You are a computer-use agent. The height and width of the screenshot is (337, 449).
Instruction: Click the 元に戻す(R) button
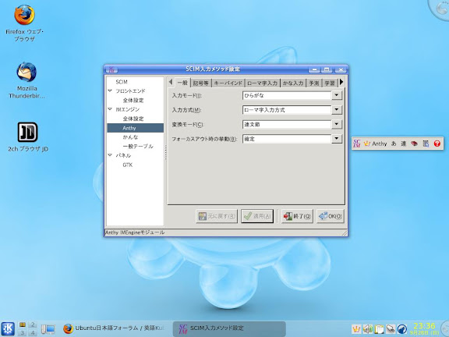pos(217,216)
